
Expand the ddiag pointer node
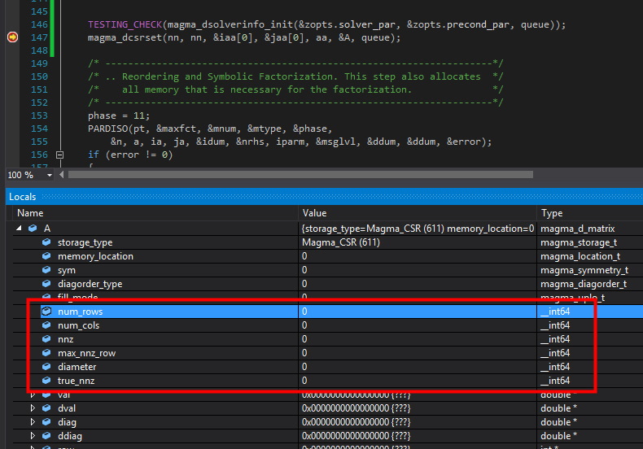coord(33,436)
